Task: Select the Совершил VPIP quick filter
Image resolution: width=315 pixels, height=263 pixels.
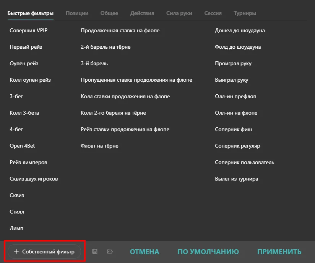Action: (x=29, y=31)
